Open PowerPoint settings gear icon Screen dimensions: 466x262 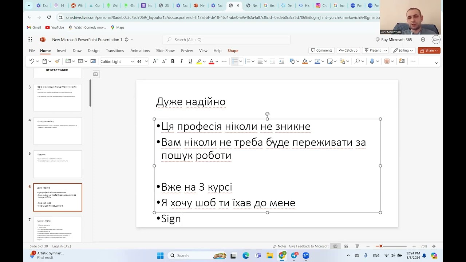pos(423,40)
